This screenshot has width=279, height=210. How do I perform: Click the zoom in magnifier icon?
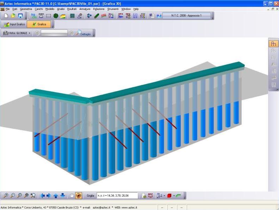pyautogui.click(x=6, y=196)
